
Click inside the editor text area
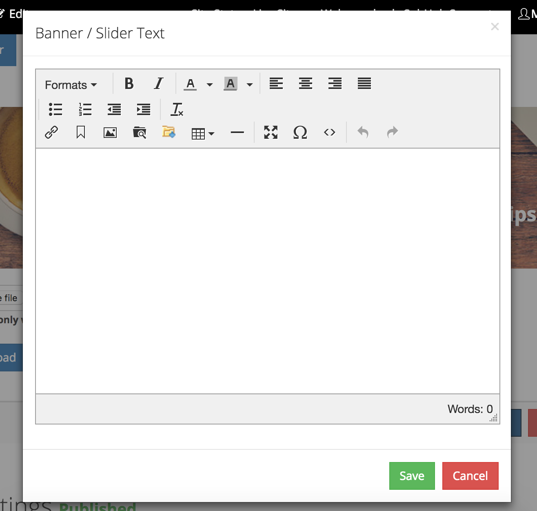[x=268, y=271]
